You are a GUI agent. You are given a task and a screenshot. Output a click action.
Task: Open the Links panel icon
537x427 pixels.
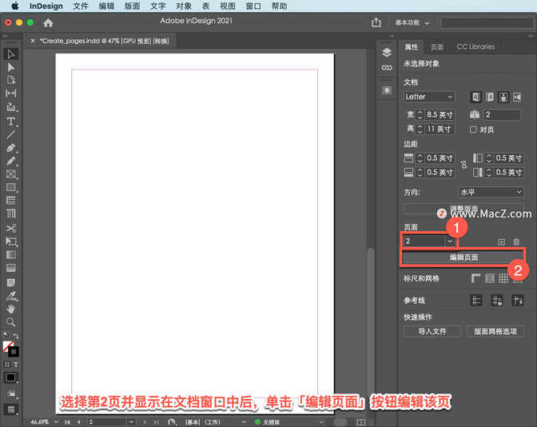(x=387, y=67)
